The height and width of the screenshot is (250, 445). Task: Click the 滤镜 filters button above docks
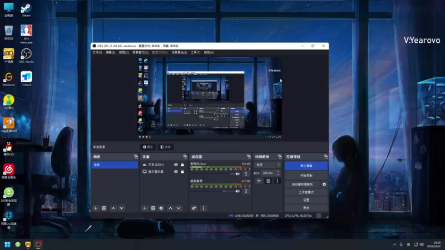point(165,147)
